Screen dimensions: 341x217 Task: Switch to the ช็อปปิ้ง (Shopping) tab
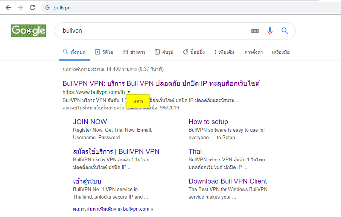tap(194, 52)
